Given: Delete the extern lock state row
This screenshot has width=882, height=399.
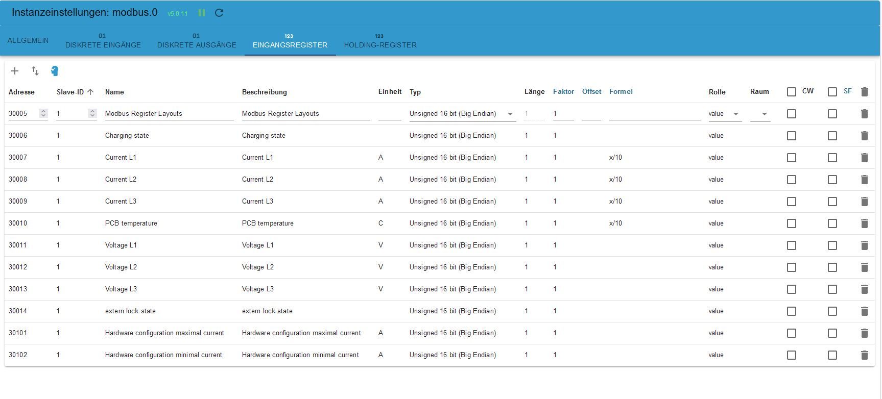Looking at the screenshot, I should tap(864, 311).
